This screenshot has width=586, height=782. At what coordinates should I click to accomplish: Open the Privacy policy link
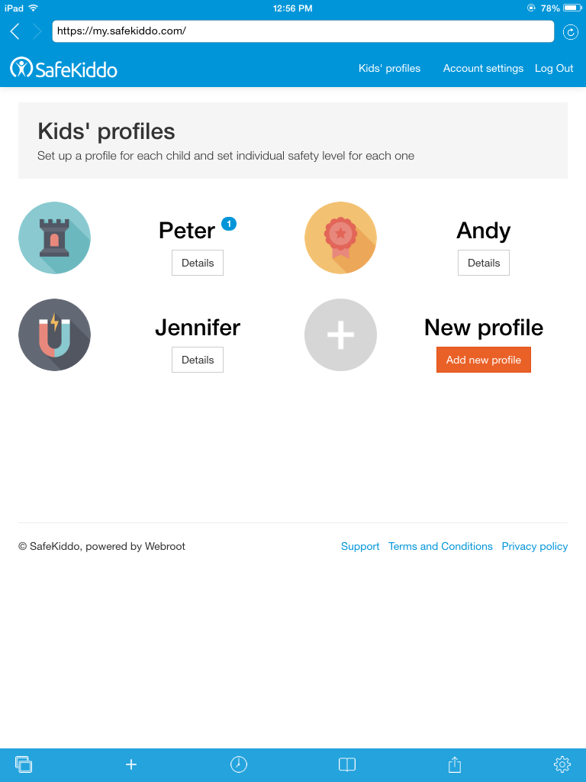pyautogui.click(x=534, y=546)
